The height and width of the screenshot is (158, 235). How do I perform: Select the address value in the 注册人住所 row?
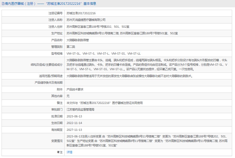coord(98,27)
